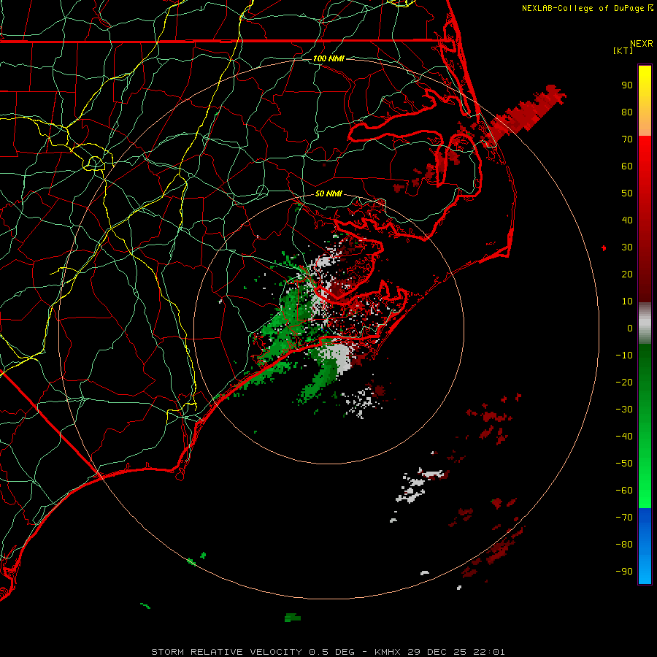Click the "KMHX" radar site identifier
Screen dimensions: 657x657
(x=387, y=652)
